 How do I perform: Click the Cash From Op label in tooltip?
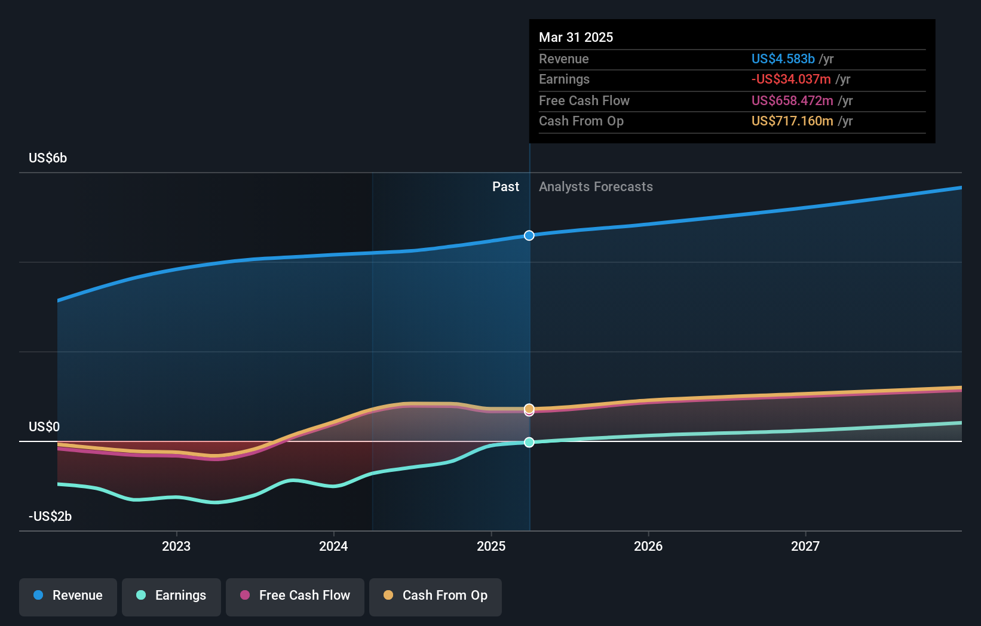(x=581, y=121)
